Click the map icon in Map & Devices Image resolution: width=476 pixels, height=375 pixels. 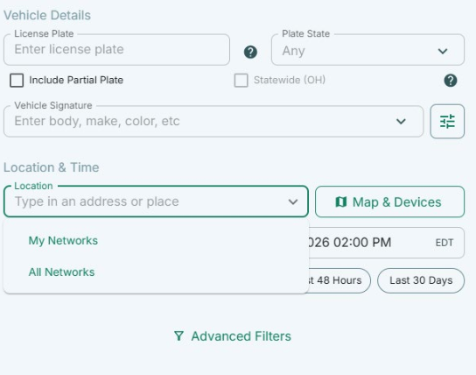(x=341, y=202)
